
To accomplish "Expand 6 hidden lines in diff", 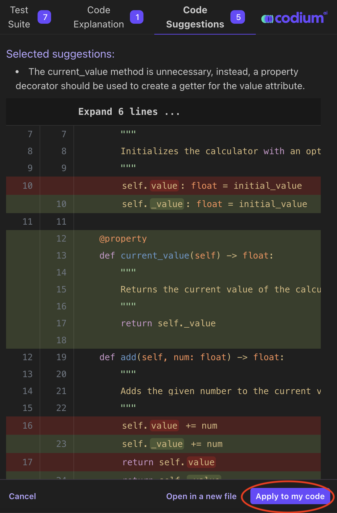I will 129,112.
